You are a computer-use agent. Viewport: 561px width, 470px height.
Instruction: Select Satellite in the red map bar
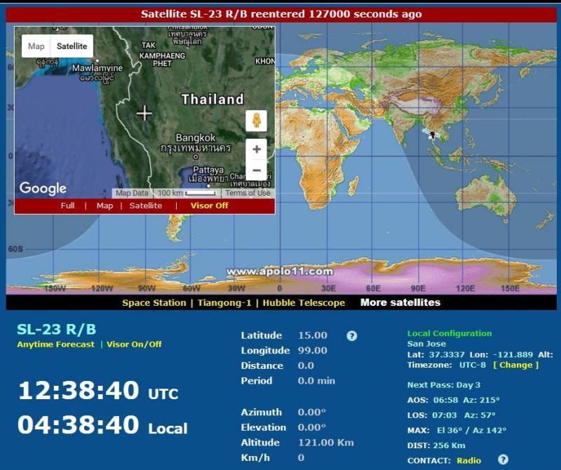click(146, 206)
